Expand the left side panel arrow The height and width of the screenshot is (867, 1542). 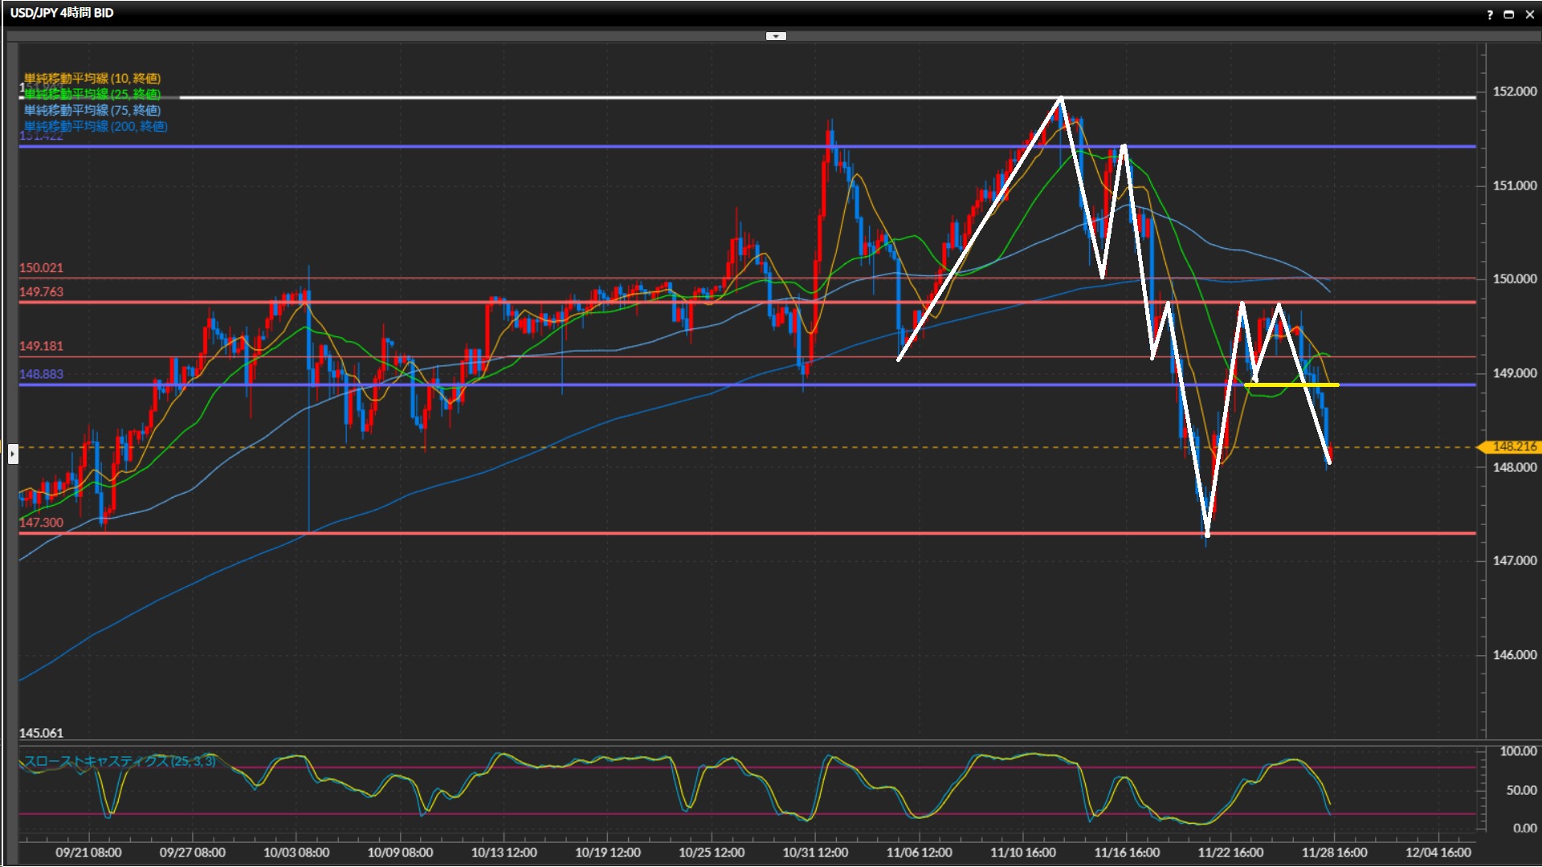[x=13, y=454]
